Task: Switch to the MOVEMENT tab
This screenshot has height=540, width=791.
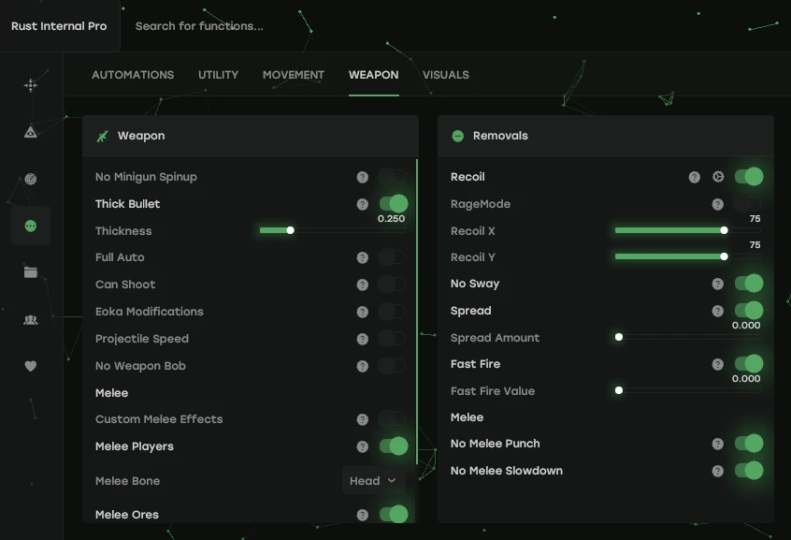Action: 294,75
